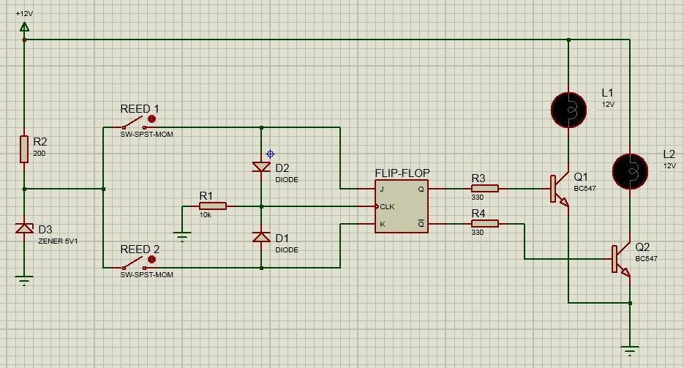Click the ZENER 5V1 value text
The height and width of the screenshot is (368, 684).
[x=58, y=241]
